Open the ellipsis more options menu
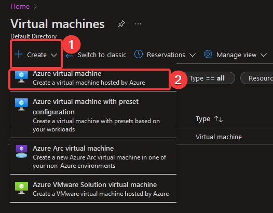The width and height of the screenshot is (273, 213). pos(138,24)
